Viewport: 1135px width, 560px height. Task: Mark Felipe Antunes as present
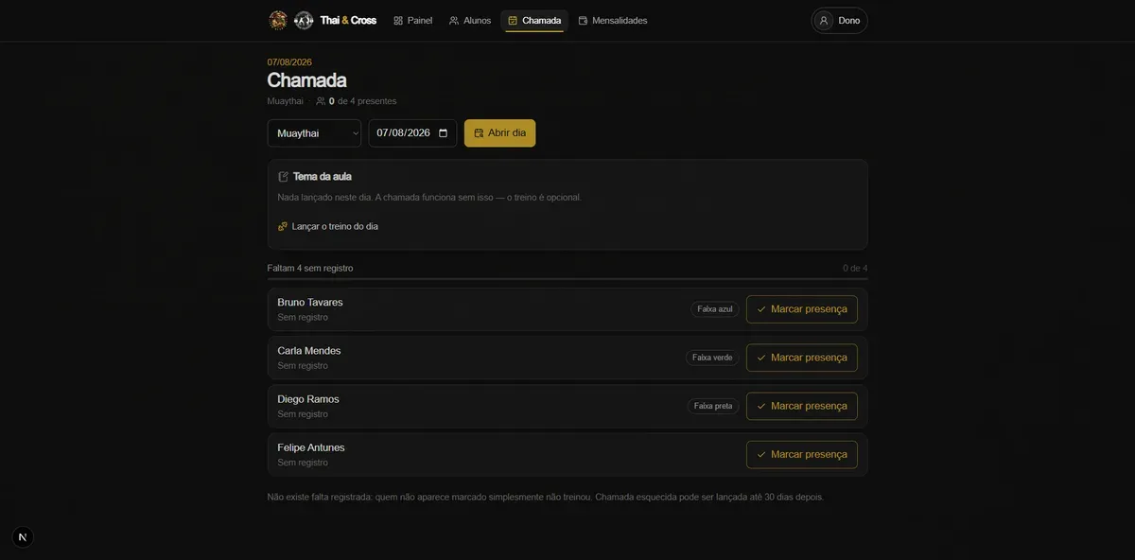[x=802, y=454]
